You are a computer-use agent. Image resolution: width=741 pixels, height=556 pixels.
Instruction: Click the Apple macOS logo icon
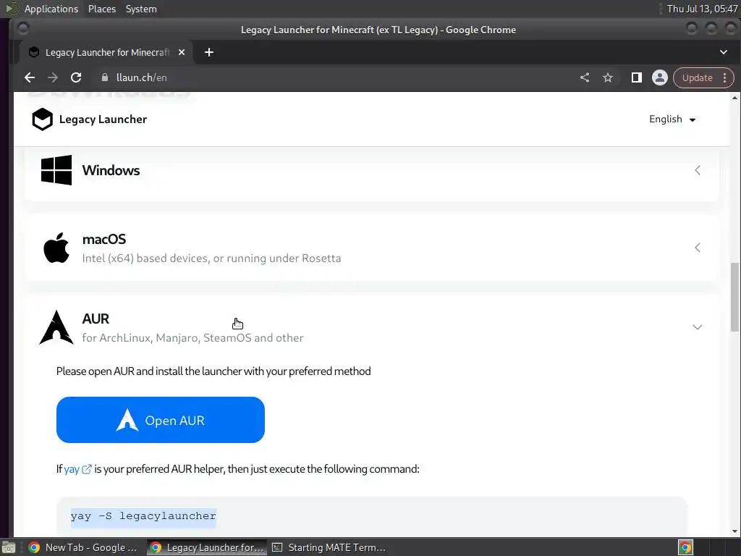[56, 248]
